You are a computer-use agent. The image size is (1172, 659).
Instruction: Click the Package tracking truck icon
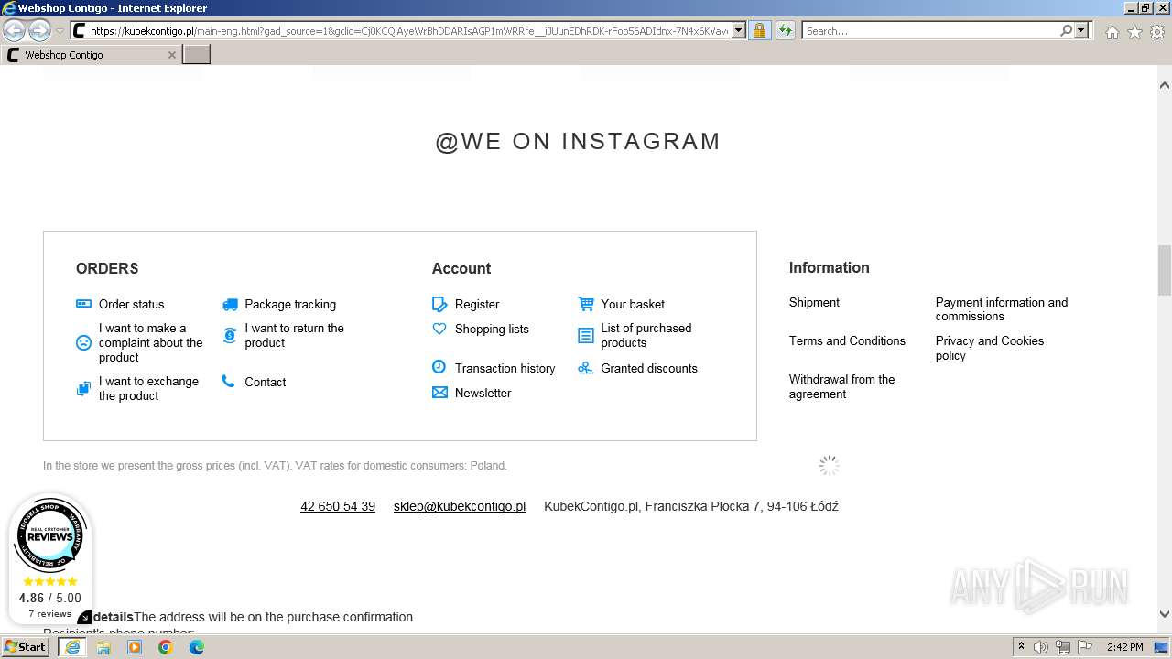coord(229,304)
